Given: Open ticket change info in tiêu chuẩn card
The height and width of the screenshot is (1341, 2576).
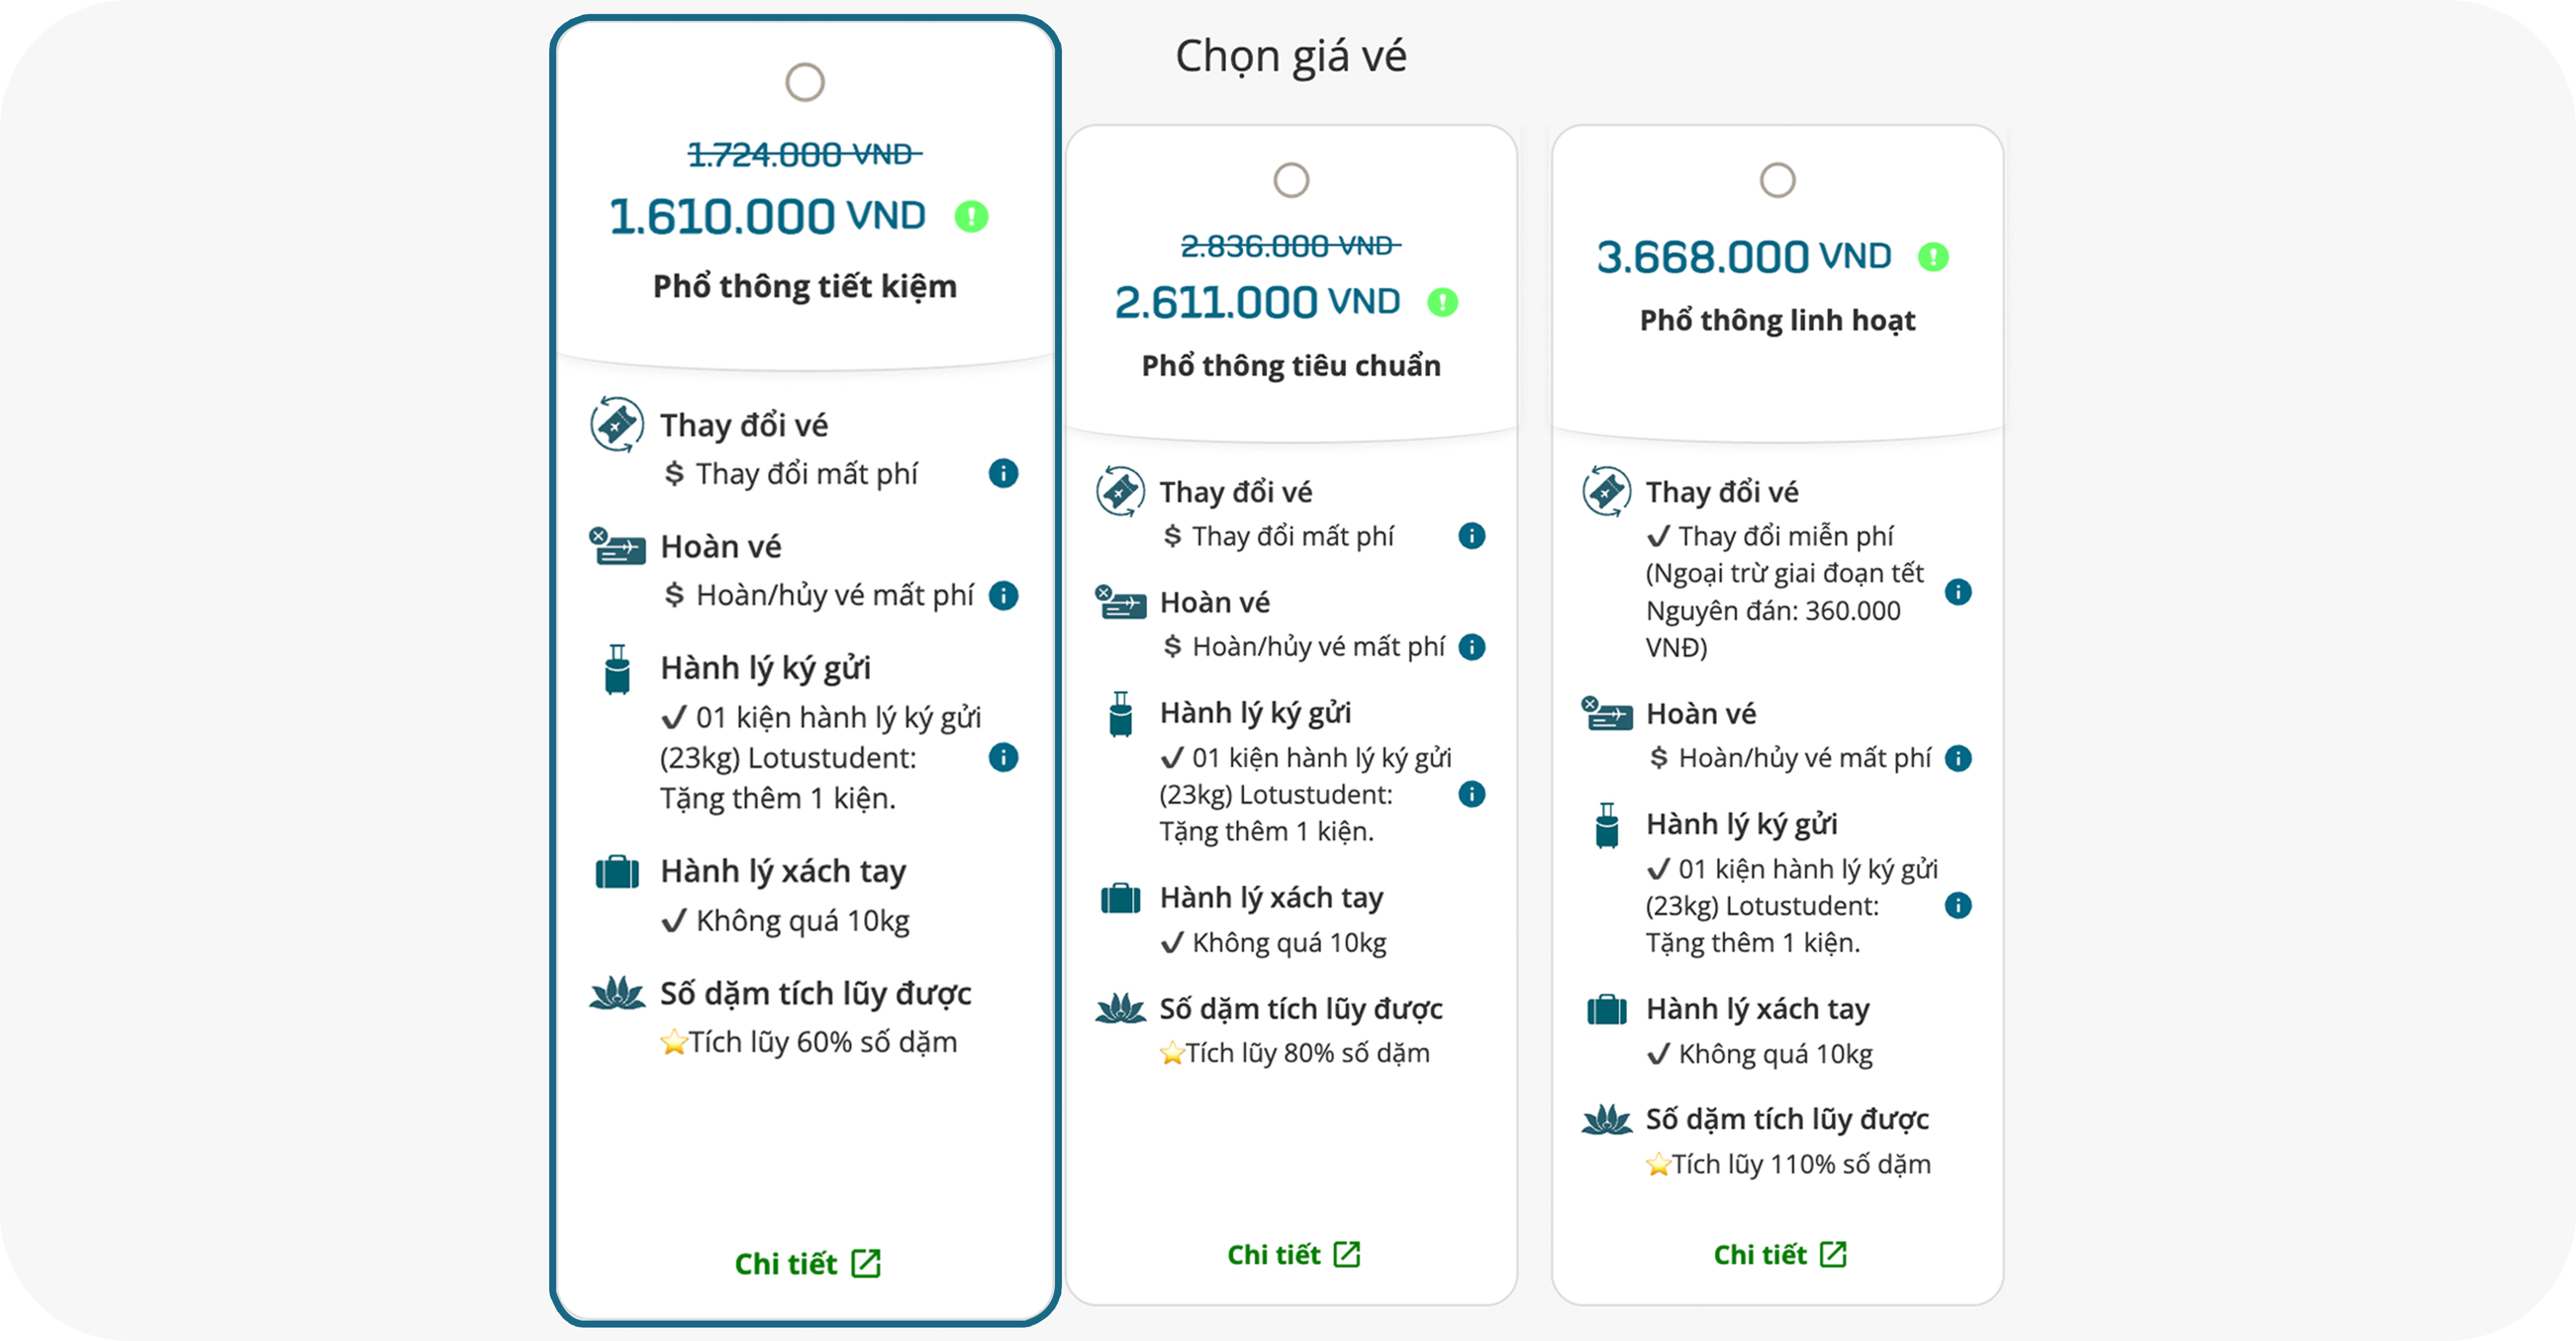Looking at the screenshot, I should coord(1471,536).
